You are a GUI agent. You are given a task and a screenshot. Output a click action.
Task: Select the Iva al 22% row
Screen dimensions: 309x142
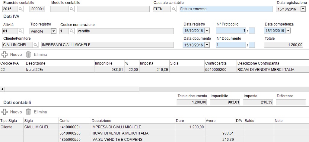pos(154,69)
